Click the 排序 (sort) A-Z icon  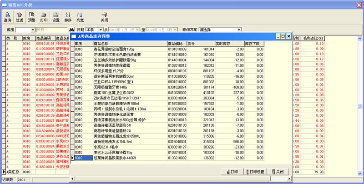tap(68, 17)
